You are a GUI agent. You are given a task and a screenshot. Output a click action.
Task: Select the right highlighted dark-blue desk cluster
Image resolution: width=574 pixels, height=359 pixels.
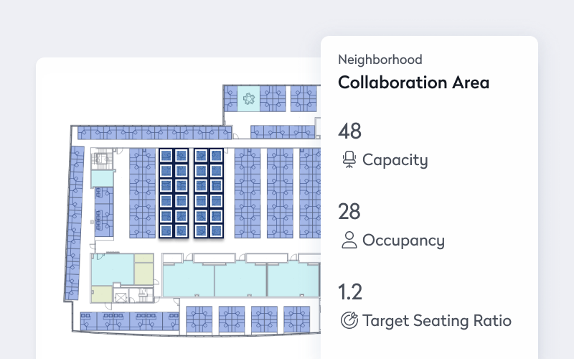[x=209, y=193]
